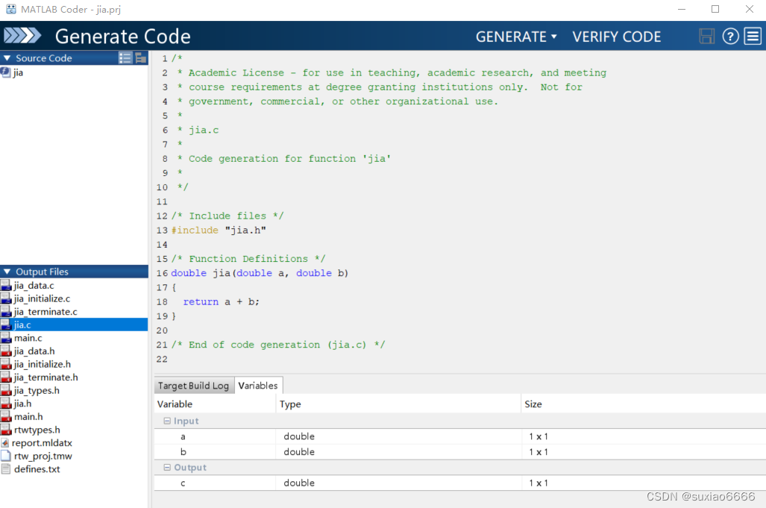Open the report.mldatx output file

click(x=74, y=443)
